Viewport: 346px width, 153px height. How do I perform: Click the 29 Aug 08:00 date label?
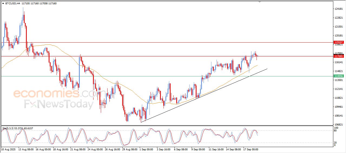coord(130,149)
